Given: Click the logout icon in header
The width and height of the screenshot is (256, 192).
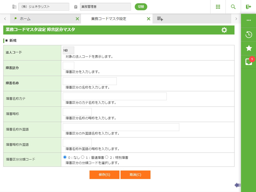Looking at the screenshot, I should (x=248, y=7).
